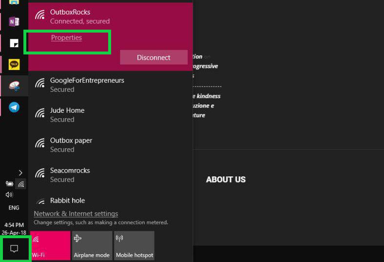
Task: Select the Jude Home network
Action: [111, 115]
